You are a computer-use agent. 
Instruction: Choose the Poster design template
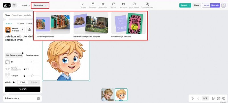tap(129, 25)
